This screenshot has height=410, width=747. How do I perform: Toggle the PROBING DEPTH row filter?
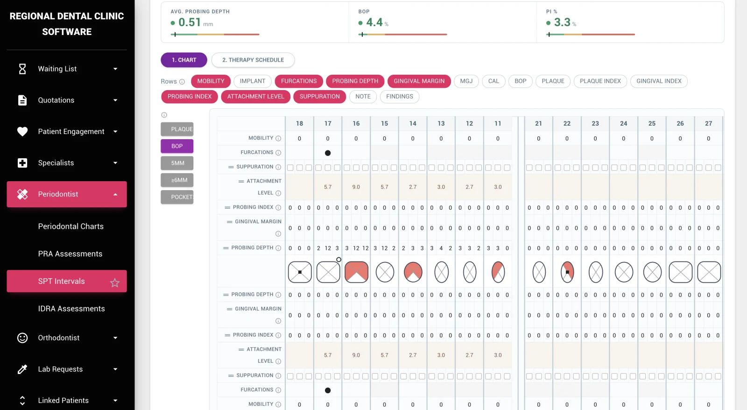click(355, 81)
